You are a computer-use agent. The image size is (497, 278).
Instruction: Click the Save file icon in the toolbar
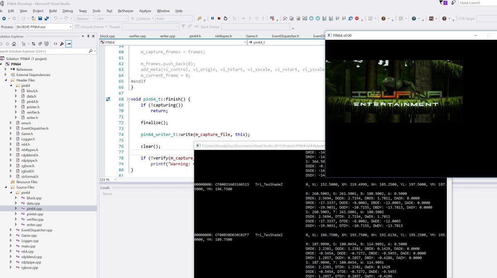tap(40, 19)
